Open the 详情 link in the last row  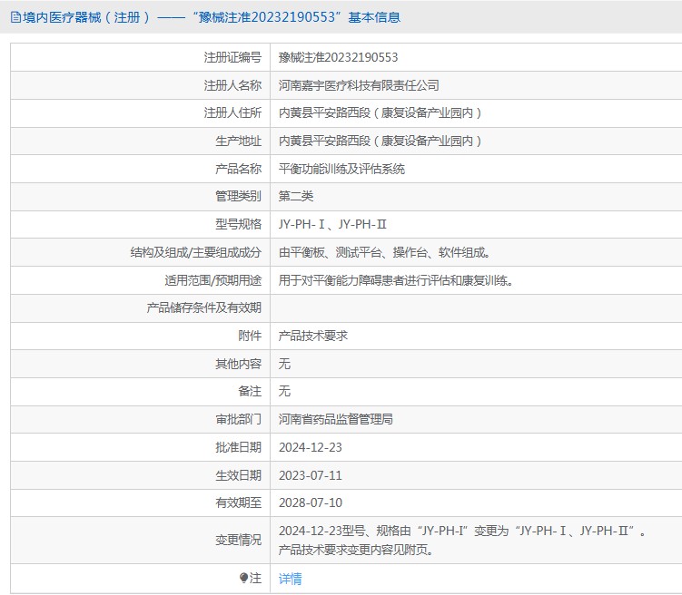(290, 579)
